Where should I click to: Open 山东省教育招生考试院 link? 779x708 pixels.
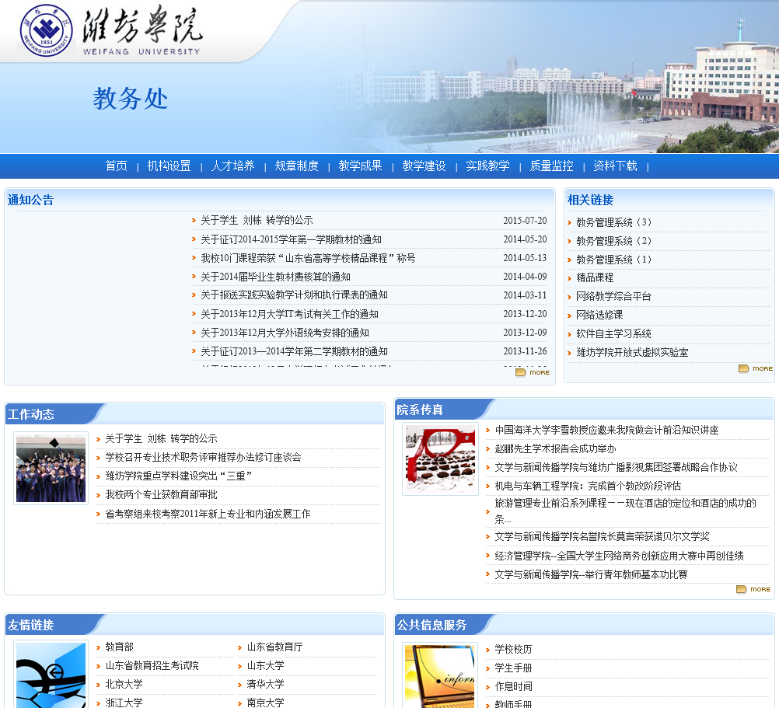tap(152, 665)
